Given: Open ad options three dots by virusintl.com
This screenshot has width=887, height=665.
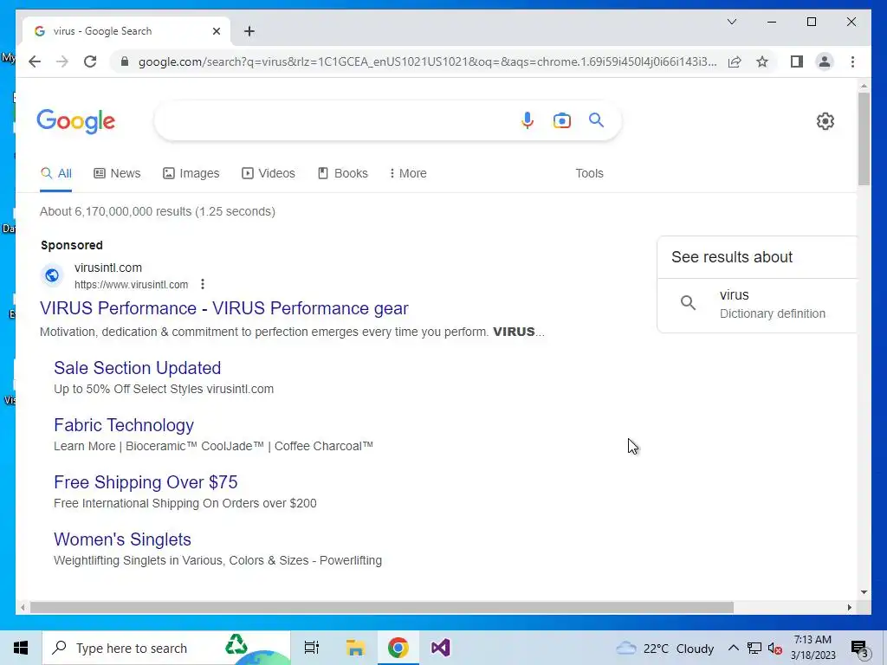Looking at the screenshot, I should pos(203,284).
